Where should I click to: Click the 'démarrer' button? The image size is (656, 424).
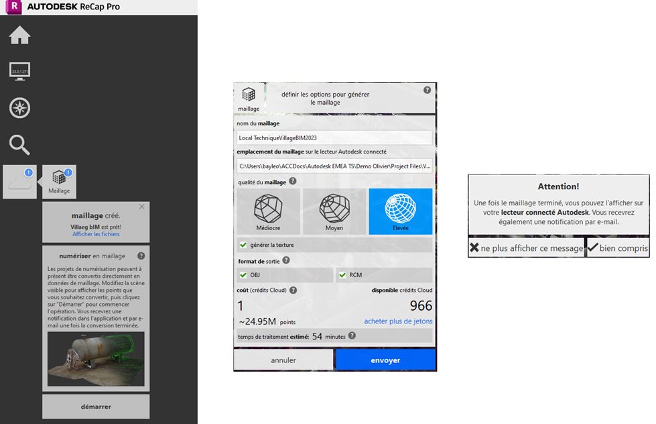click(96, 407)
